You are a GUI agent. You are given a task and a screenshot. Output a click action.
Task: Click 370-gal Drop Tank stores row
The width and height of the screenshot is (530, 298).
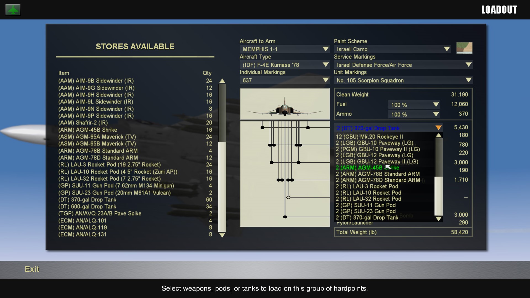[x=135, y=200]
